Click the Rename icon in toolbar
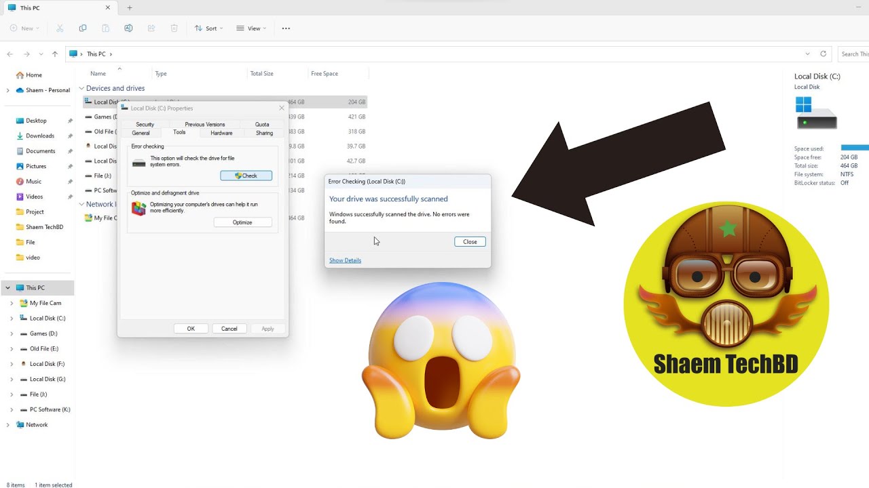The width and height of the screenshot is (869, 488). pos(128,28)
